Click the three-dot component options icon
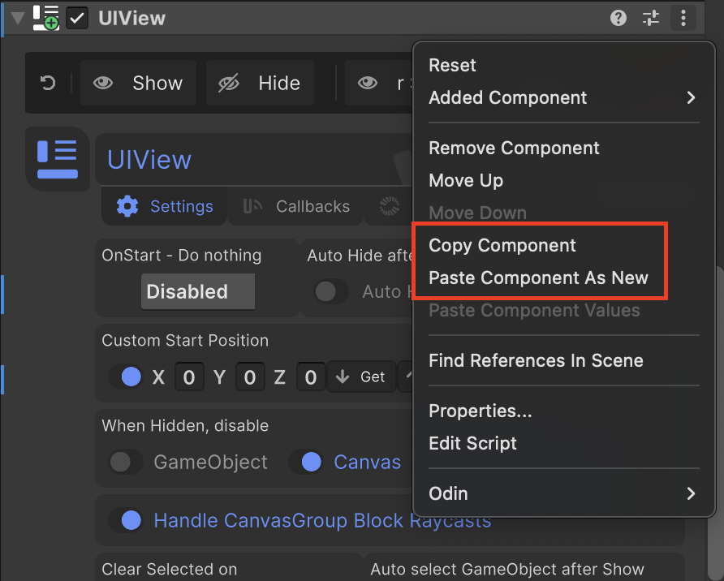The width and height of the screenshot is (724, 581). pyautogui.click(x=683, y=19)
